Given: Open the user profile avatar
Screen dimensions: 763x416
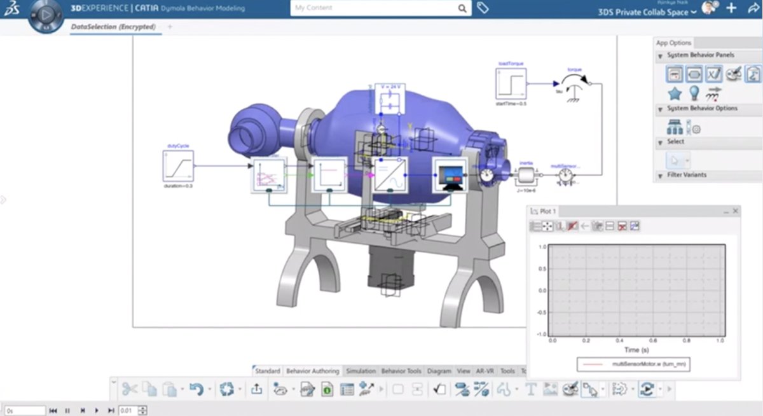Looking at the screenshot, I should (708, 8).
